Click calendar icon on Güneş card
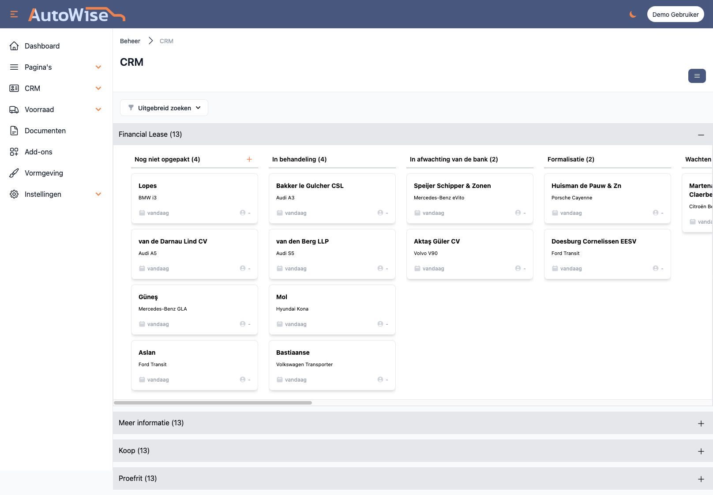 (142, 324)
